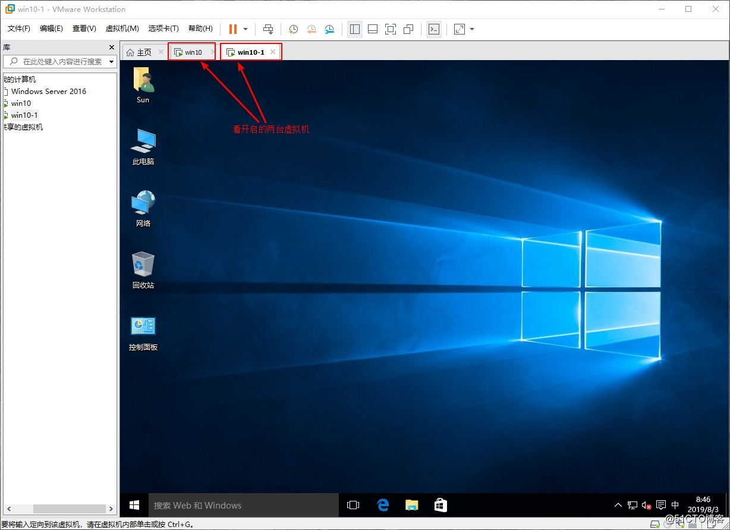The height and width of the screenshot is (530, 730).
Task: Open the 文件(F) menu
Action: pos(19,29)
